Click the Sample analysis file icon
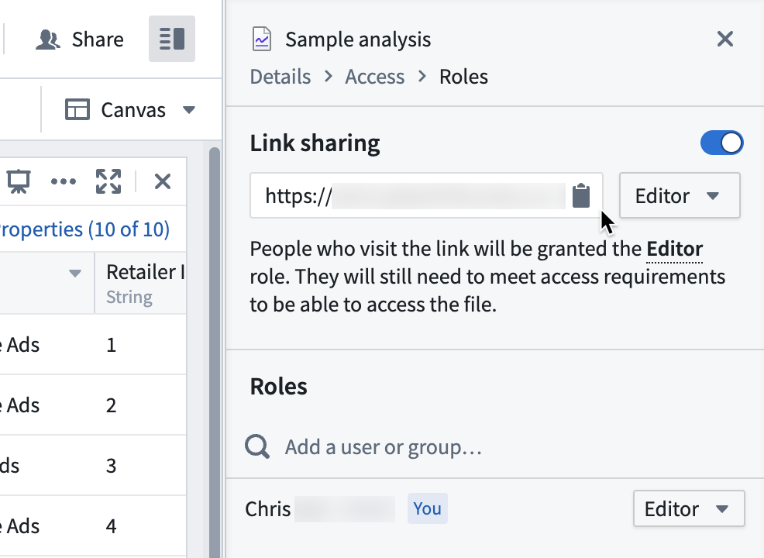Viewport: 764px width, 558px height. (x=262, y=39)
